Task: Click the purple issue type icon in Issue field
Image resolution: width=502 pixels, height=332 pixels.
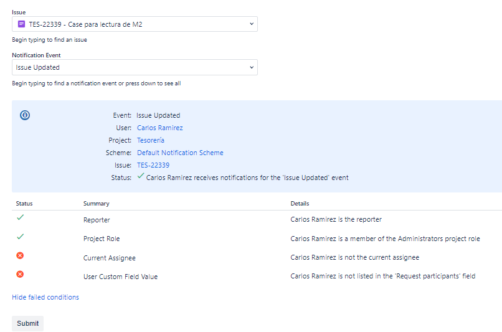Action: click(x=21, y=24)
